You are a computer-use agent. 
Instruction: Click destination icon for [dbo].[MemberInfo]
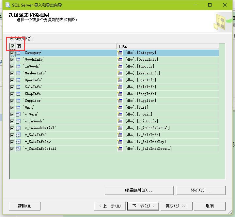point(120,73)
